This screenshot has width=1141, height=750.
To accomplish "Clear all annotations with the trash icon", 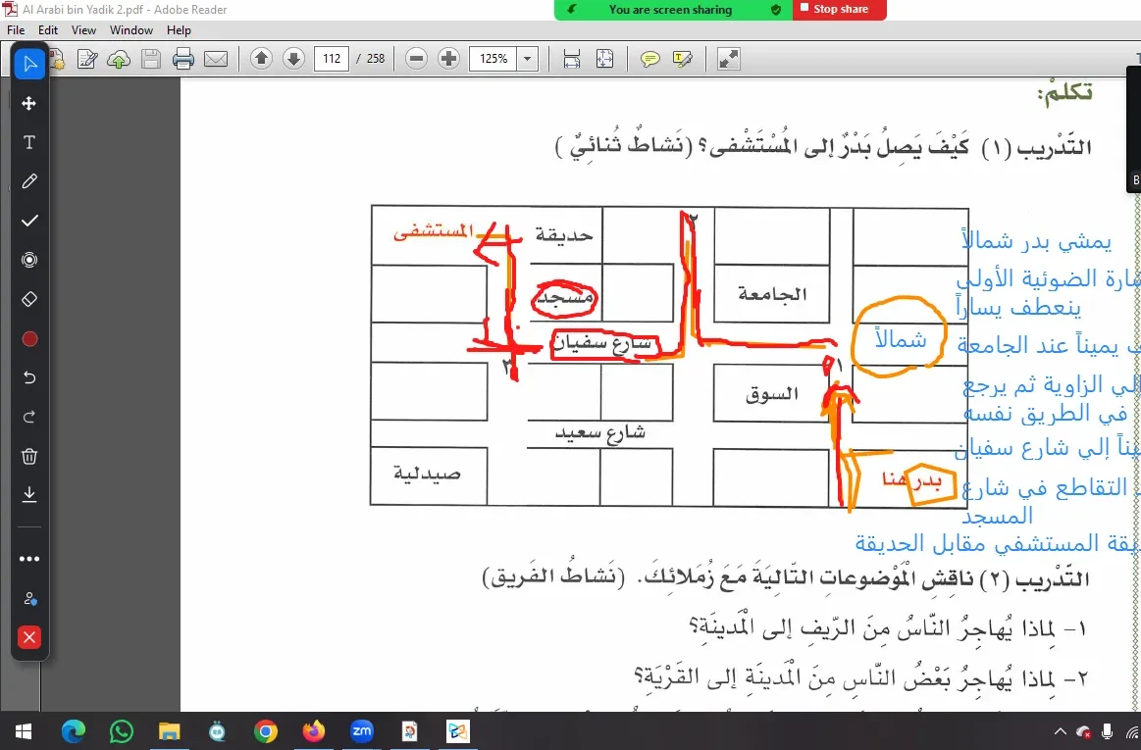I will click(28, 455).
